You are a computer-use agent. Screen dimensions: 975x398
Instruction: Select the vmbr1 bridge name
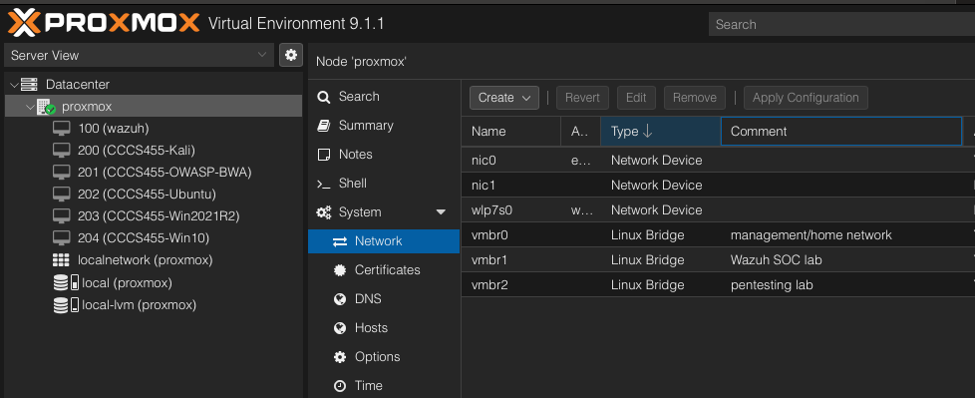coord(489,260)
